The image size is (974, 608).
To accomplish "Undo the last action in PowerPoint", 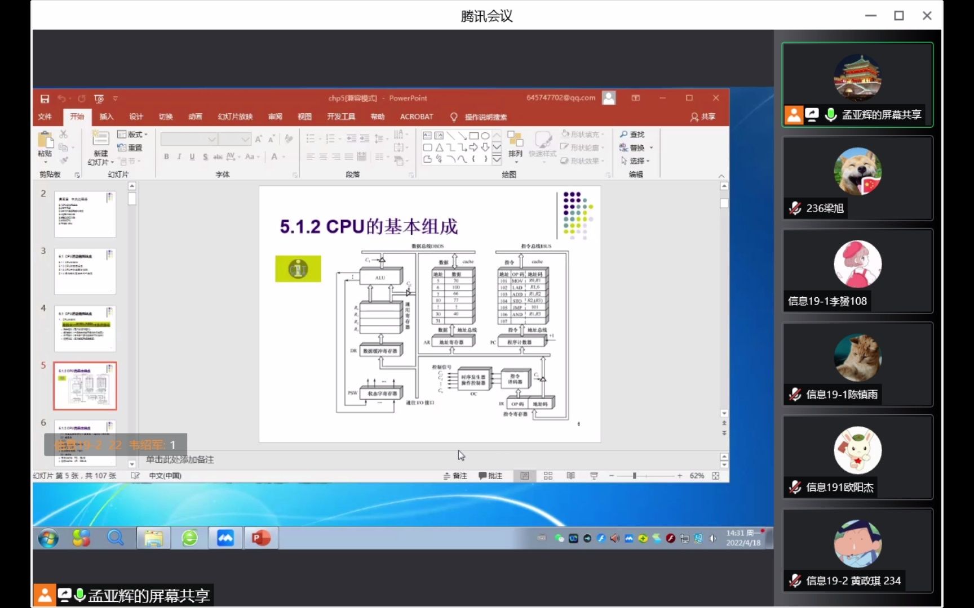I will (x=61, y=99).
